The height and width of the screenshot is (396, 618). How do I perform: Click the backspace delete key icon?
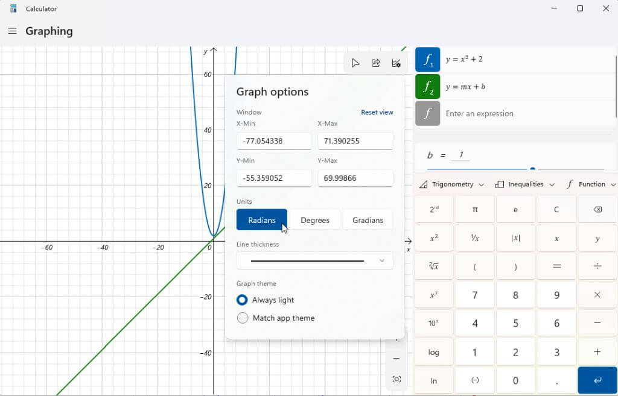(597, 209)
